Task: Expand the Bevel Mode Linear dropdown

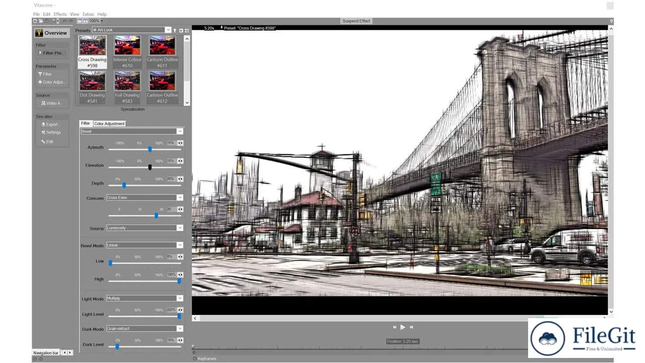Action: [x=145, y=245]
